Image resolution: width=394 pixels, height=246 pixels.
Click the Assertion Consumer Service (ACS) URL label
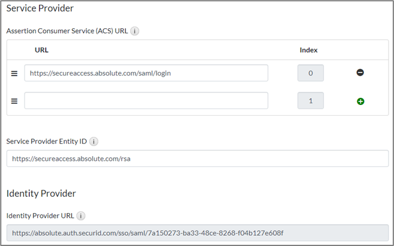(67, 31)
